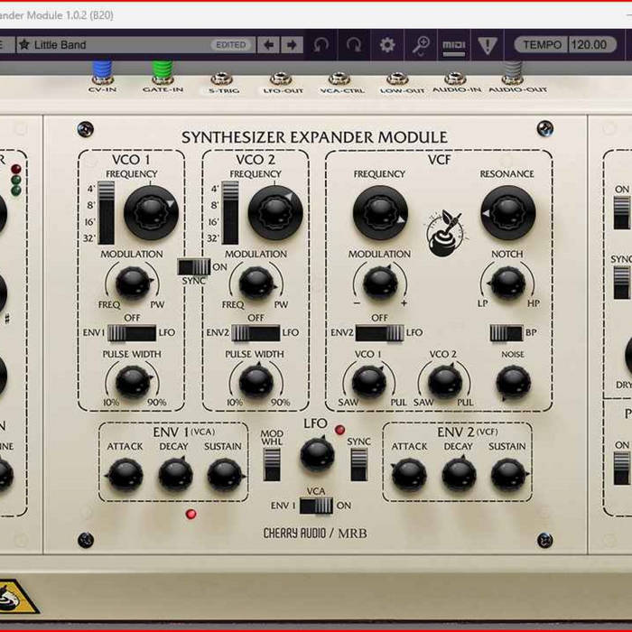Click the warning panic icon
This screenshot has height=632, width=632.
488,44
